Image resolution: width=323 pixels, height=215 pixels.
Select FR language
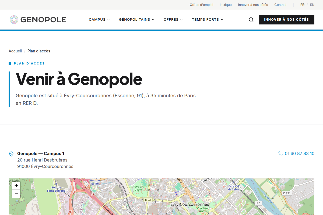(x=303, y=5)
